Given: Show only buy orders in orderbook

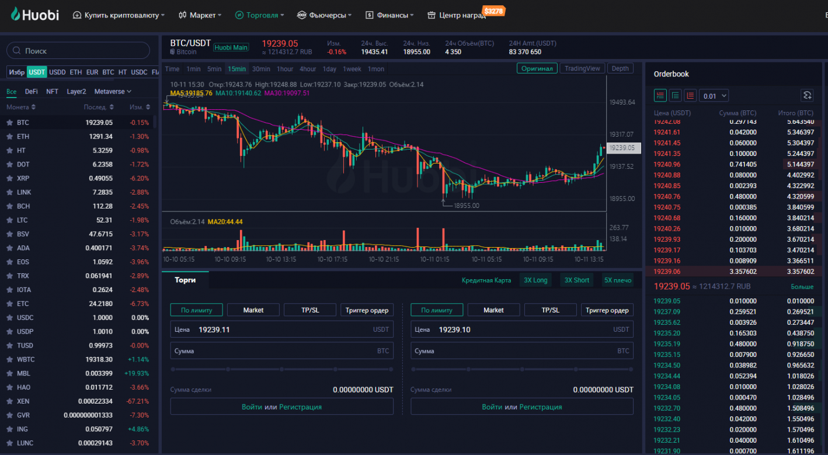Looking at the screenshot, I should coord(676,95).
